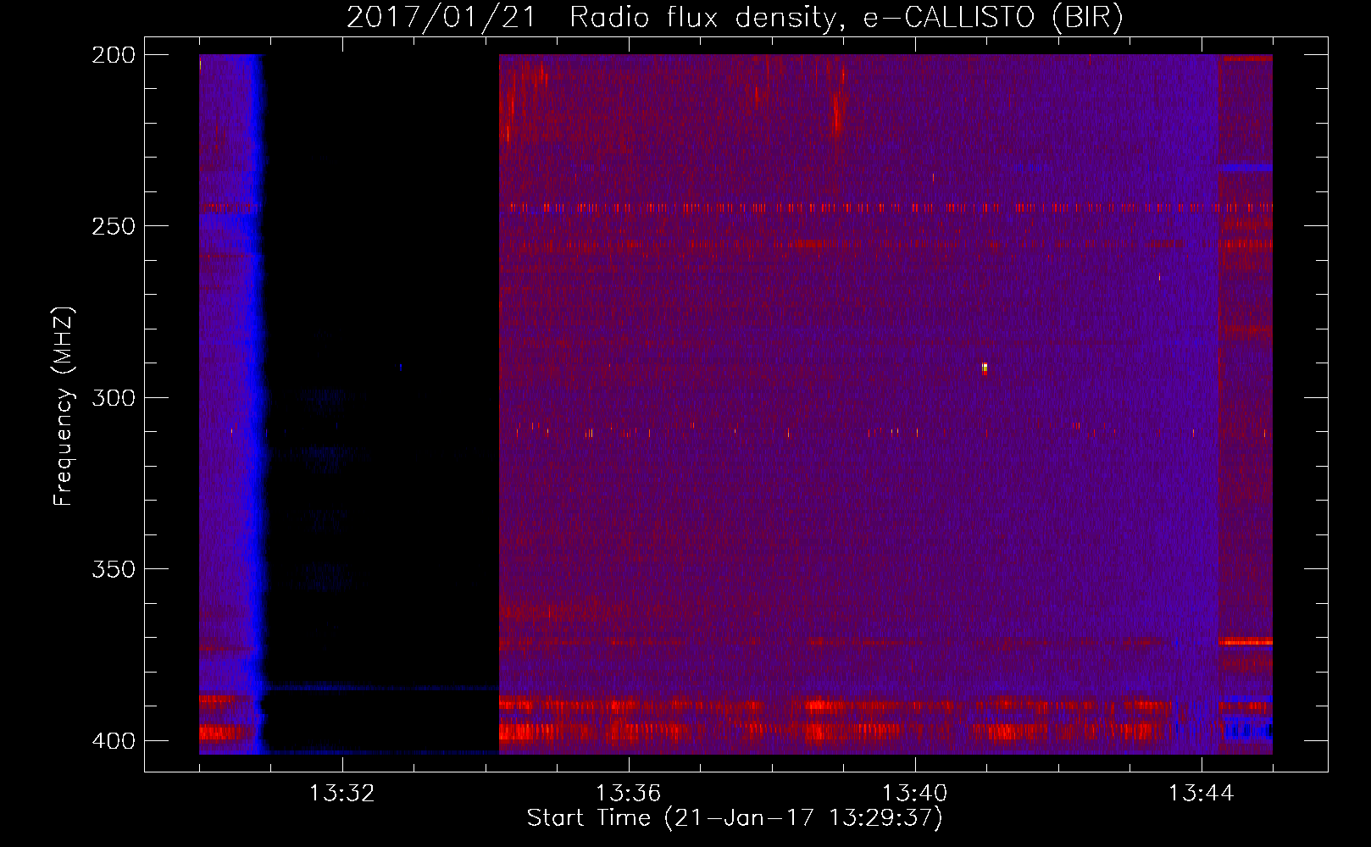Screen dimensions: 1371x847
Task: Click the 'Frequency (MHZ)' axis label
Action: coord(64,406)
